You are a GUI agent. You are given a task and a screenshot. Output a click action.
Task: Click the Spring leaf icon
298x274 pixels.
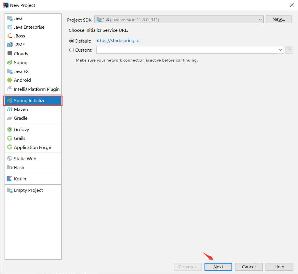tap(10, 62)
